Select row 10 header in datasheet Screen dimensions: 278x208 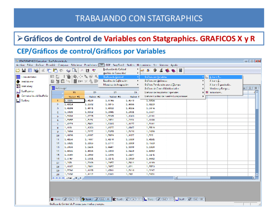57,135
